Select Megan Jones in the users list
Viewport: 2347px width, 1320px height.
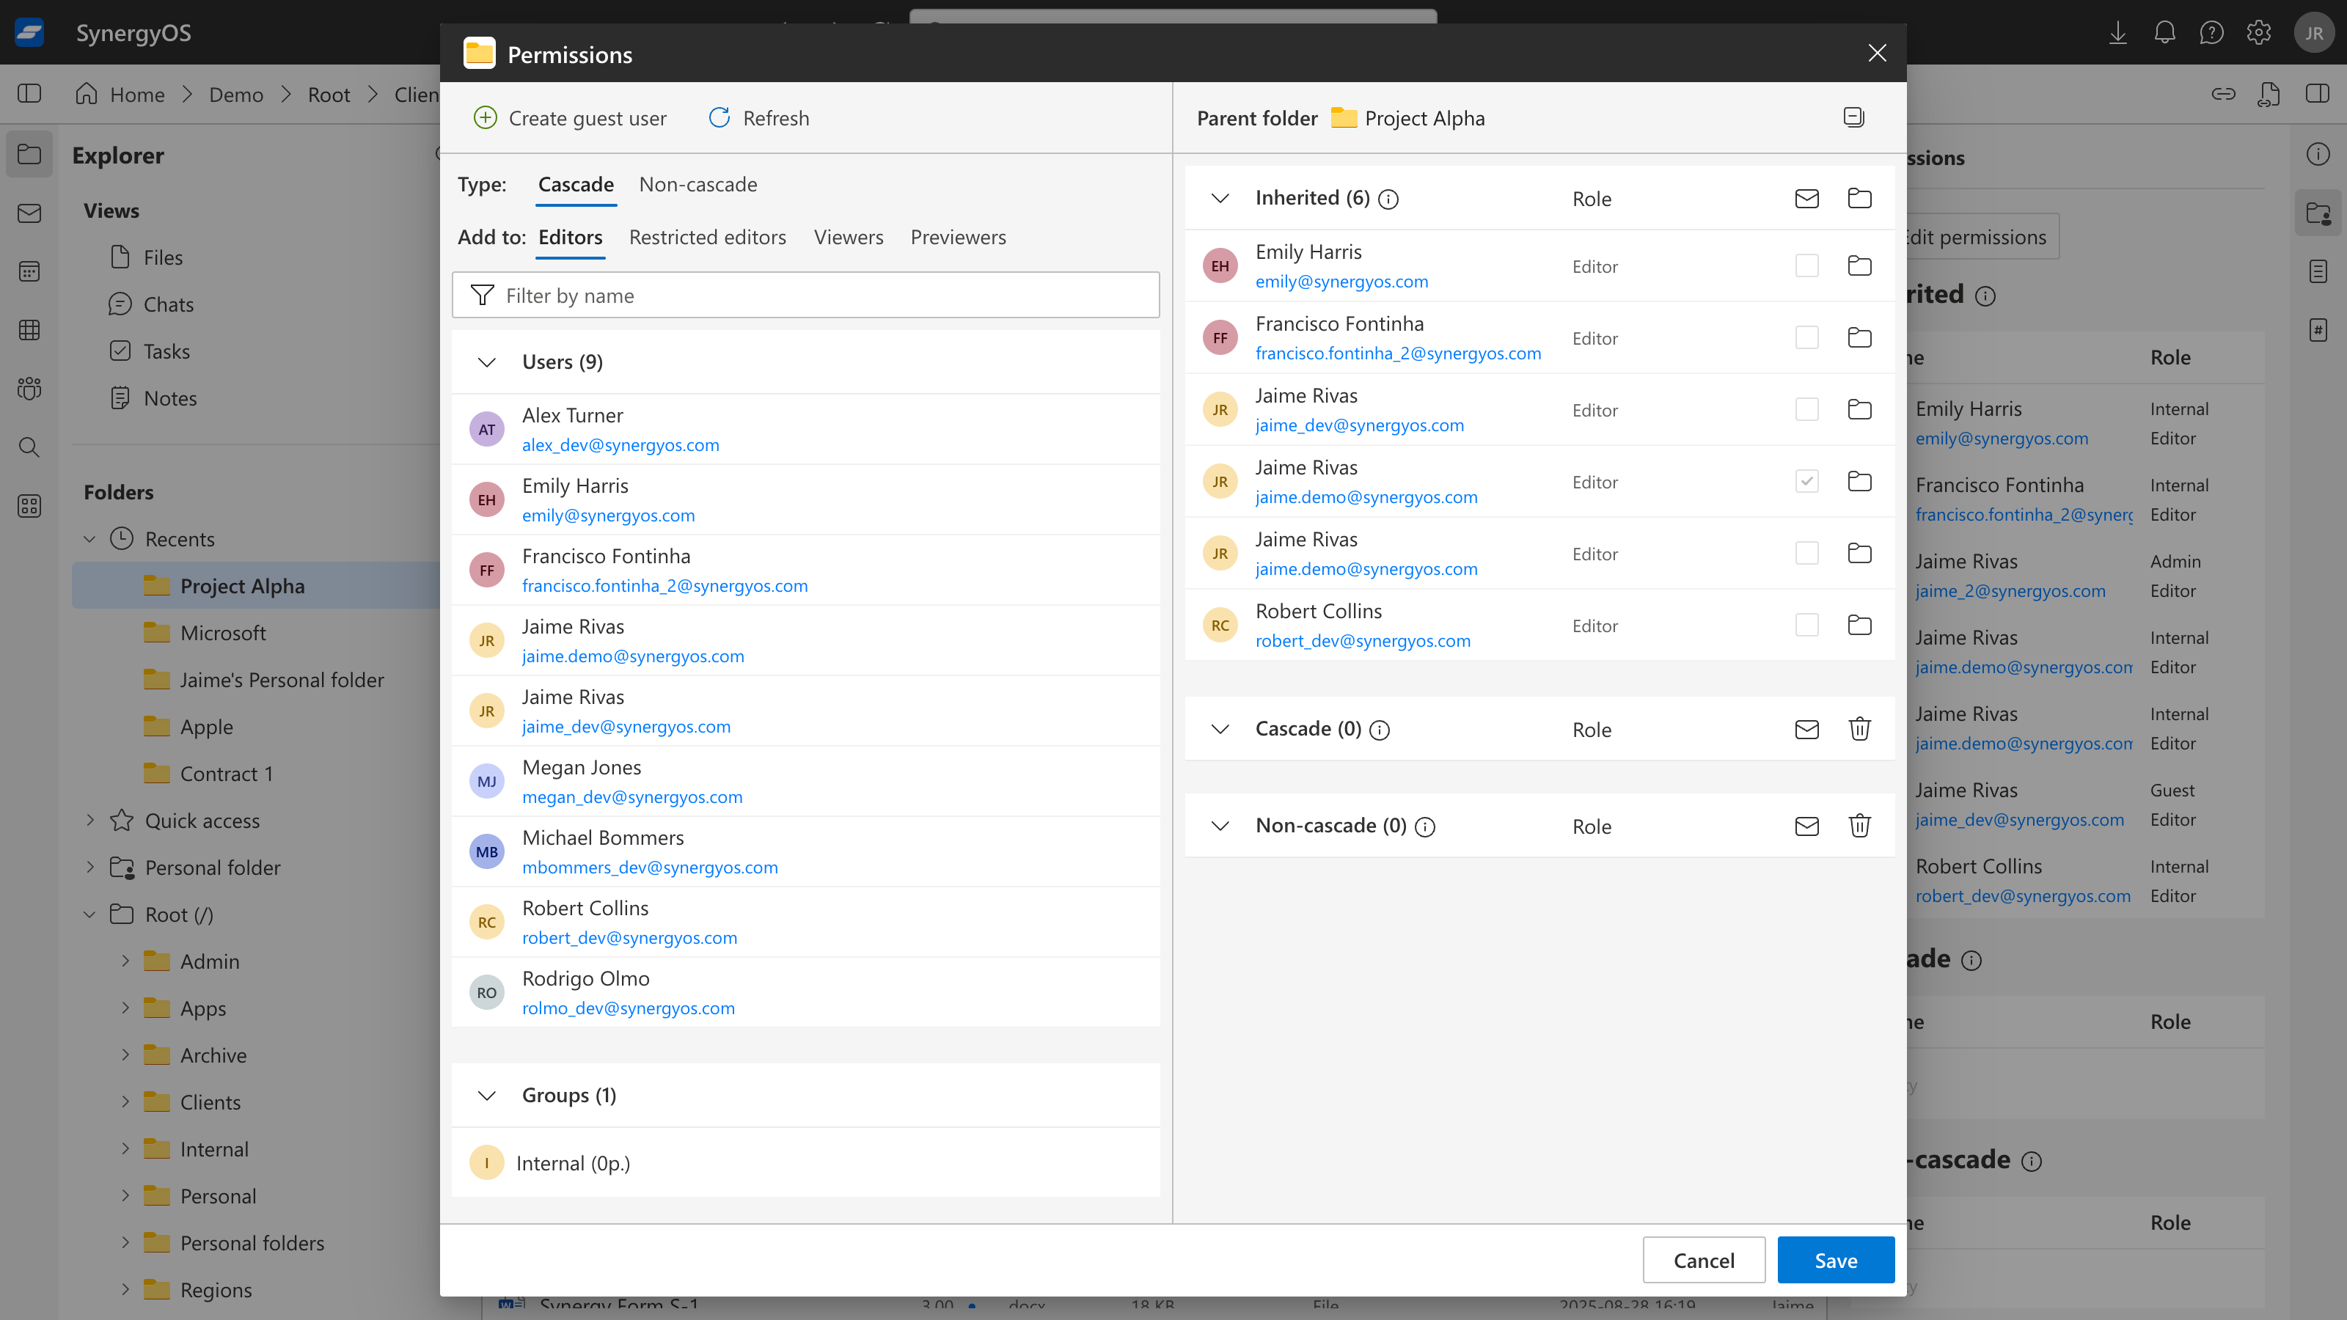(x=805, y=782)
